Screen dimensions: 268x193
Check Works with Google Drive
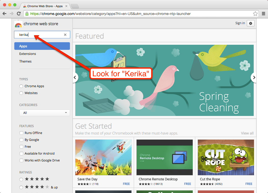21,160
